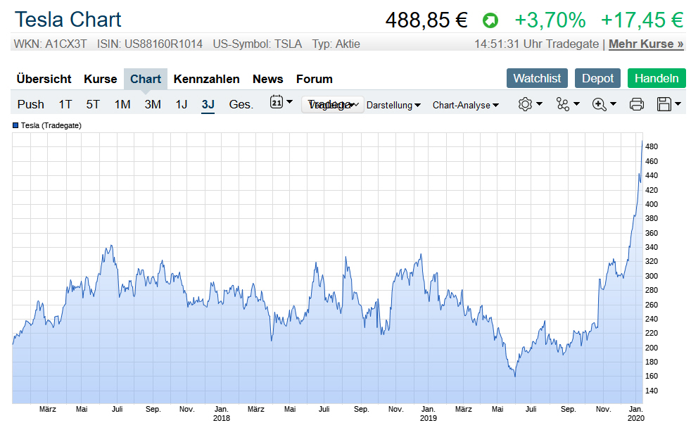
Task: Open the gear settings icon menu
Action: click(525, 104)
